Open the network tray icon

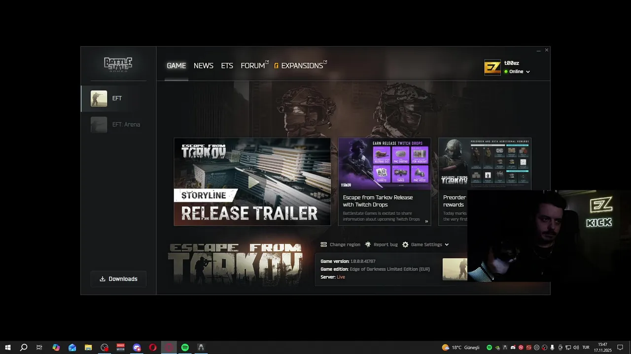568,348
